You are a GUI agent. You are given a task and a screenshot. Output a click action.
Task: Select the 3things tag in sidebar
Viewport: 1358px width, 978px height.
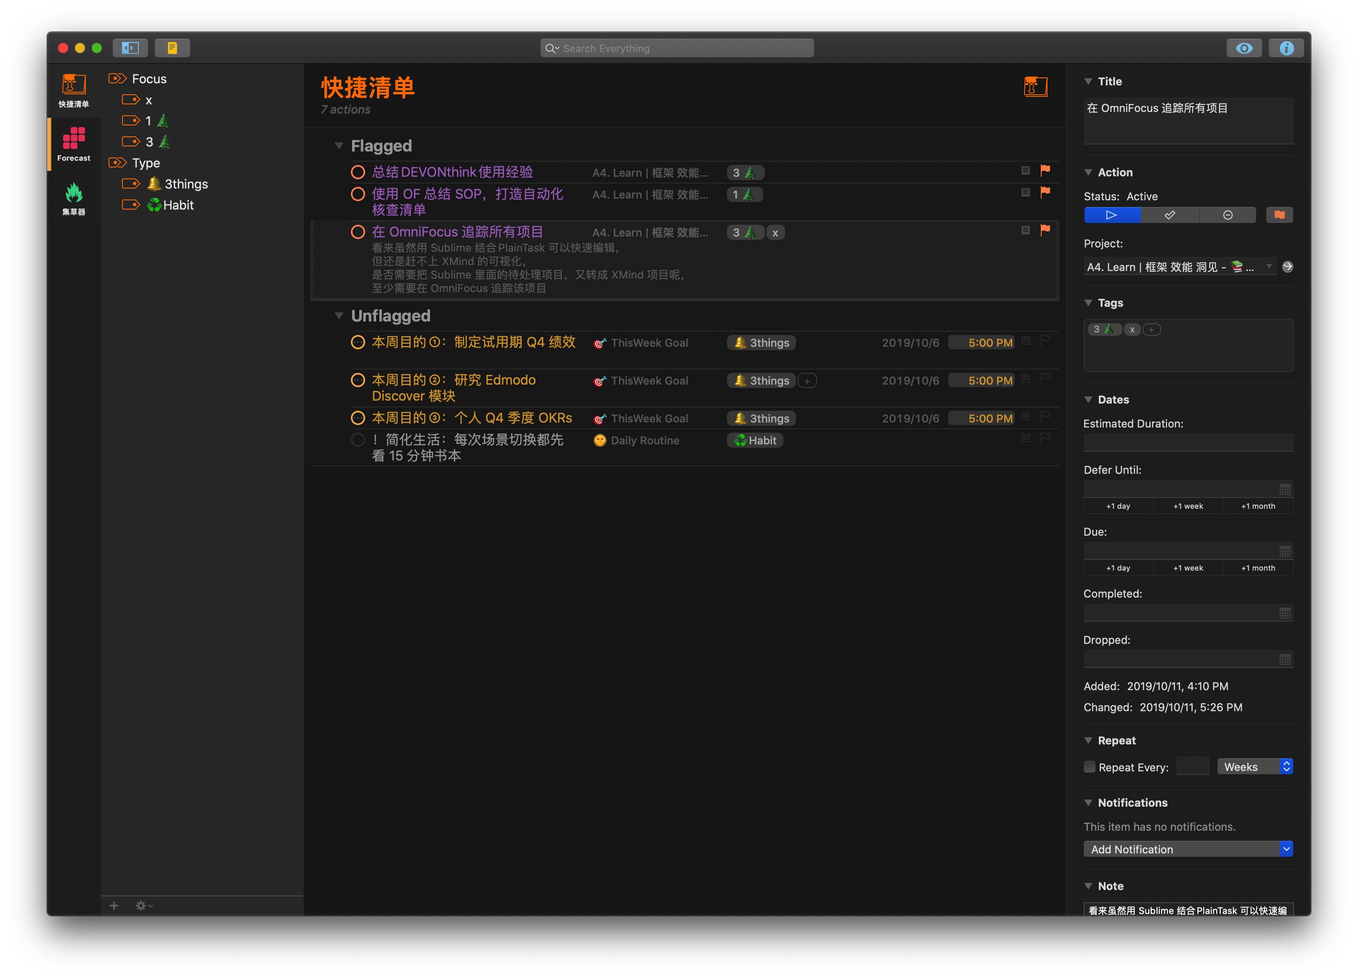point(186,184)
